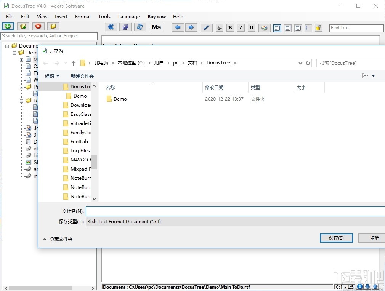
Task: Refresh the Save dialog folder view
Action: (308, 63)
